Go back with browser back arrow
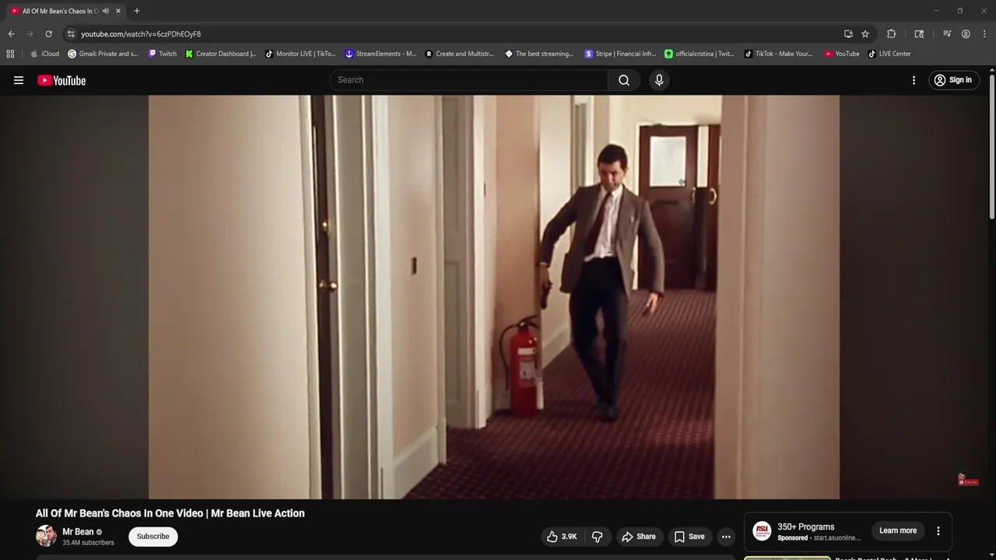Image resolution: width=996 pixels, height=560 pixels. (x=11, y=34)
